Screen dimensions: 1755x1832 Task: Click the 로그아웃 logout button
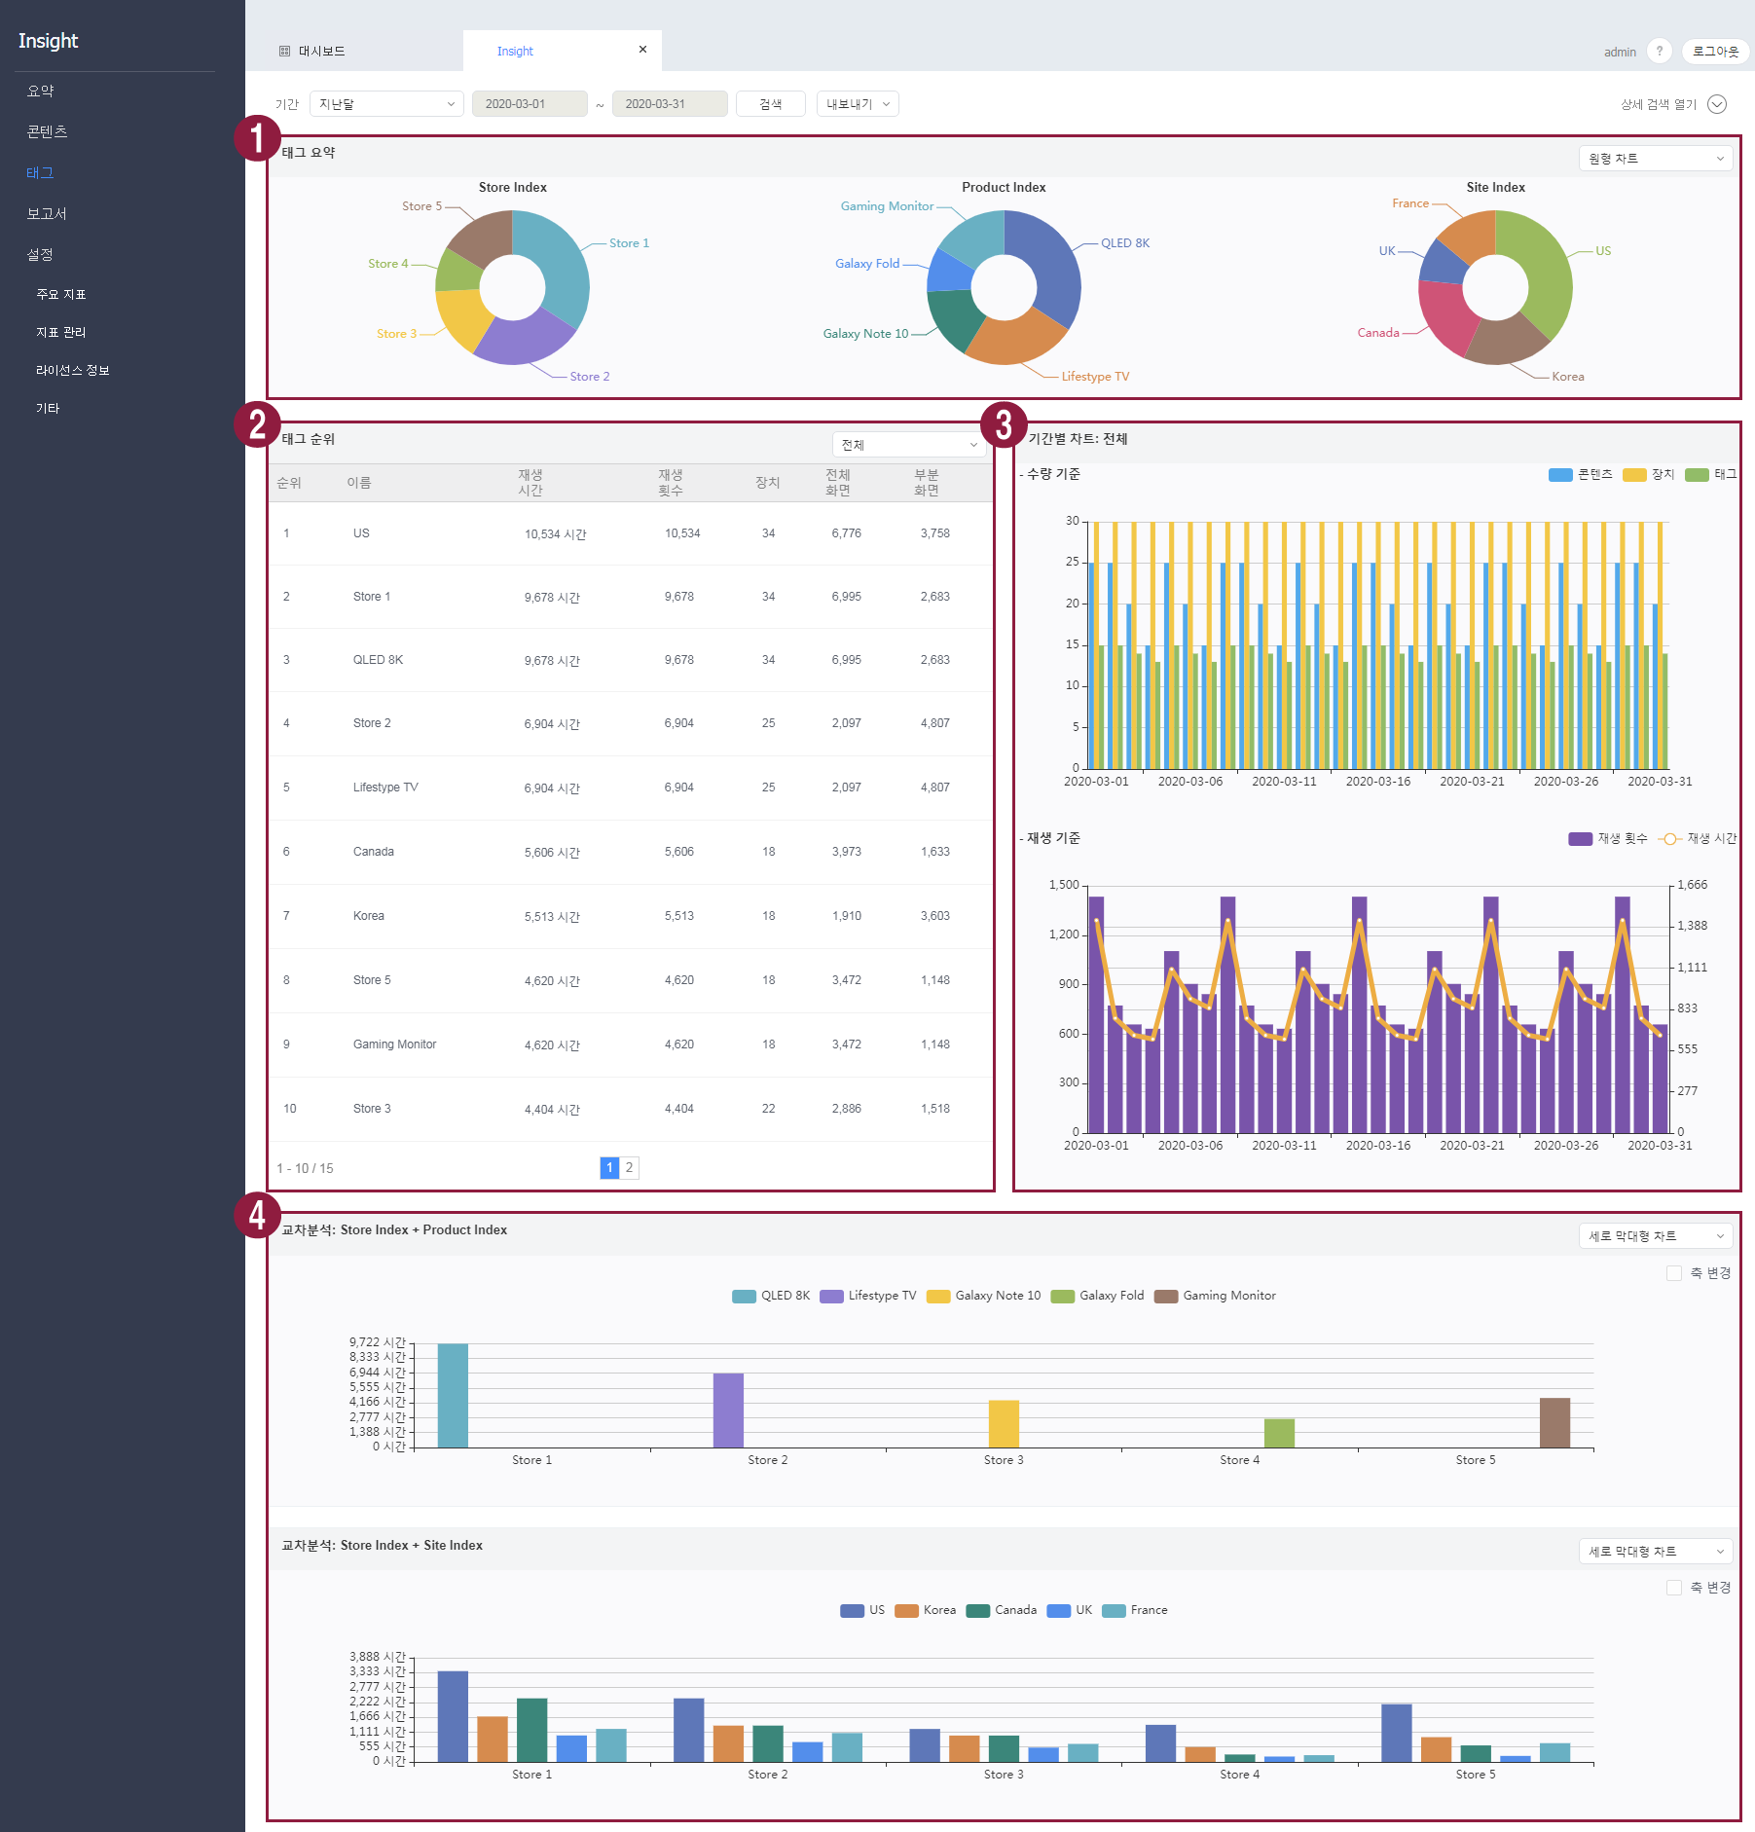[1715, 52]
